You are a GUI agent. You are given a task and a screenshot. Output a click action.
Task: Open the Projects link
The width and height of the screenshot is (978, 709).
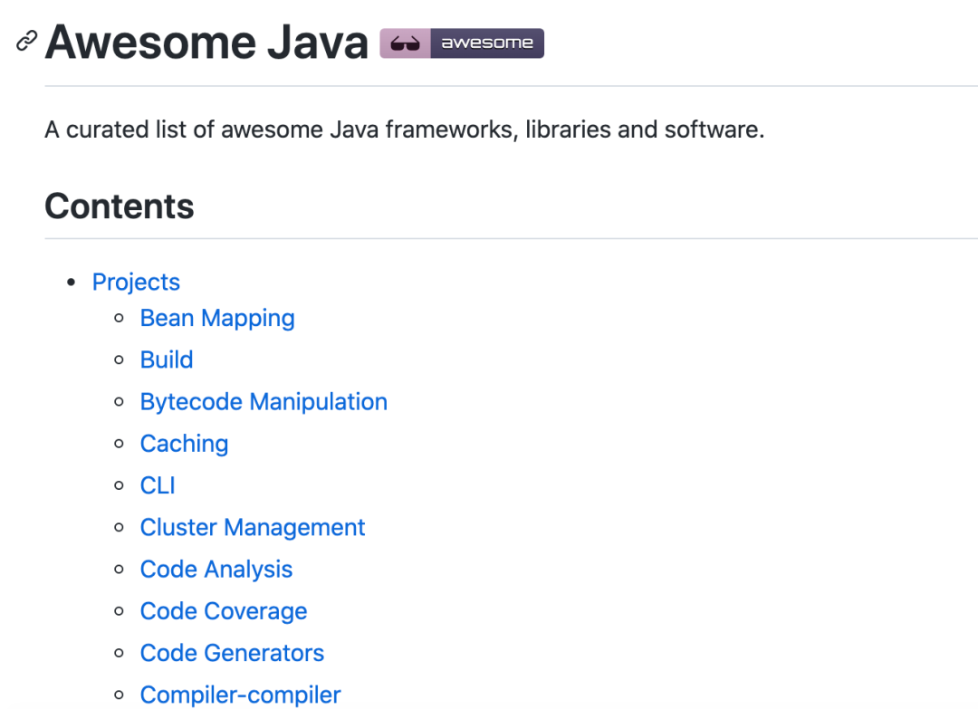pyautogui.click(x=136, y=283)
